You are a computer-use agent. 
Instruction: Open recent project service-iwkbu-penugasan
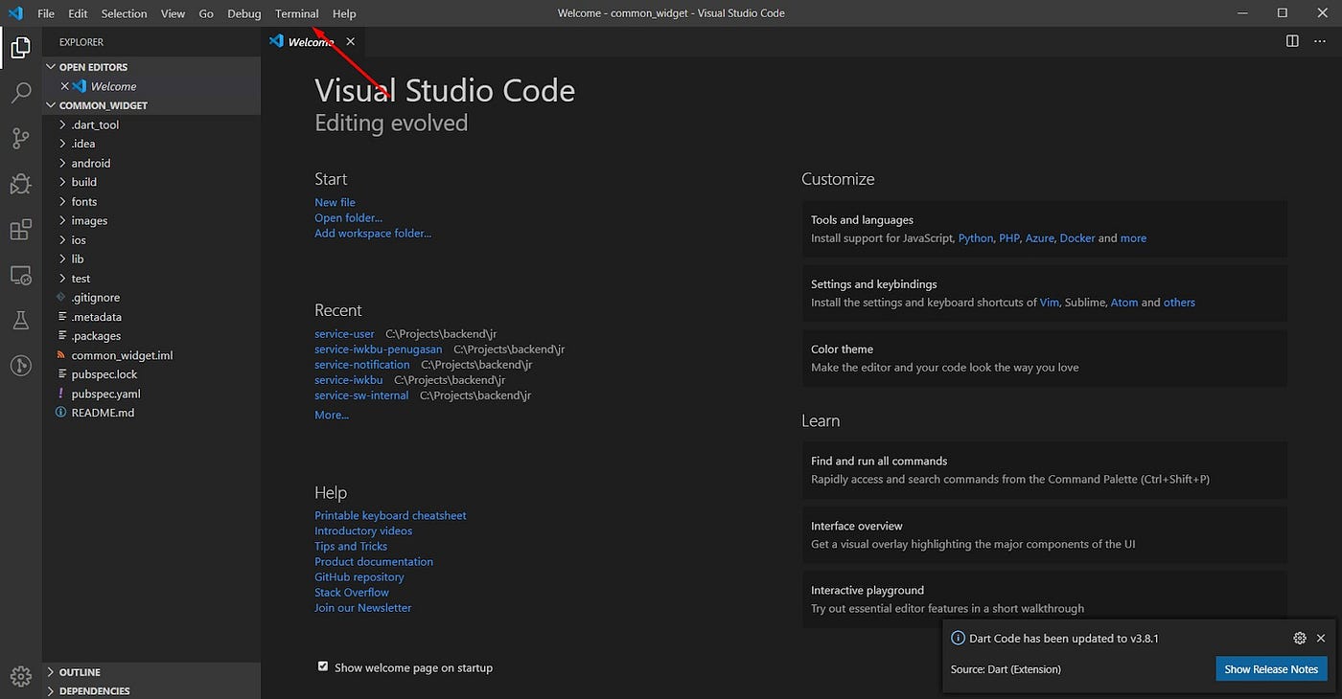379,349
